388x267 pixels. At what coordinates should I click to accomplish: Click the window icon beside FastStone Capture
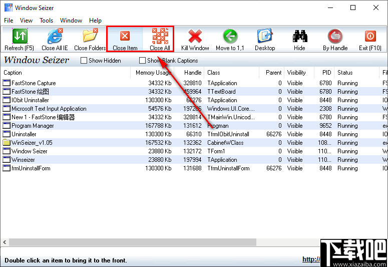tap(7, 83)
